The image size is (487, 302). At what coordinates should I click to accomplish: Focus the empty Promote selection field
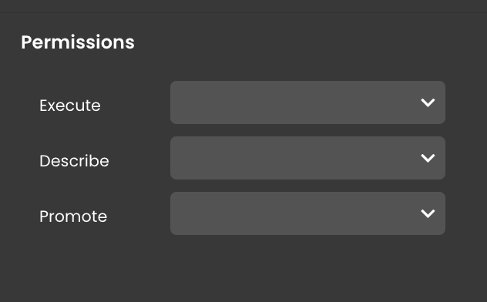(307, 213)
